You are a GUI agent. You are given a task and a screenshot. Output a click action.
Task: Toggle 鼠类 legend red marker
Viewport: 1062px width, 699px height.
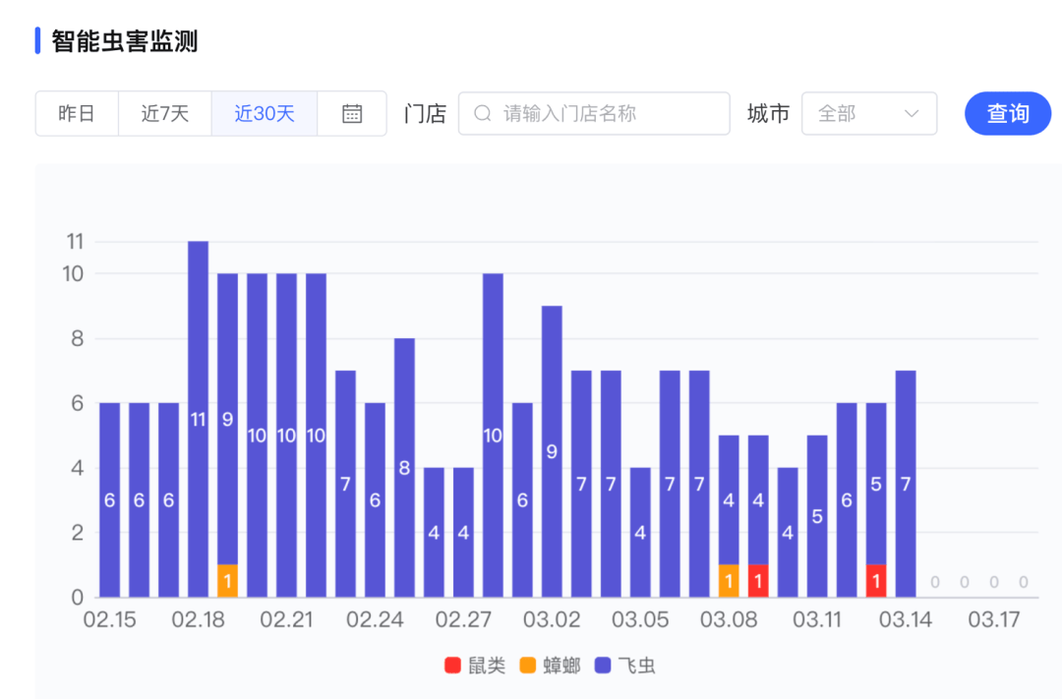coord(452,666)
